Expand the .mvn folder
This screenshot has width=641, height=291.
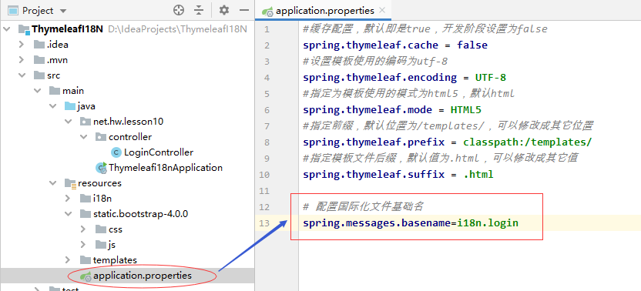coord(22,60)
